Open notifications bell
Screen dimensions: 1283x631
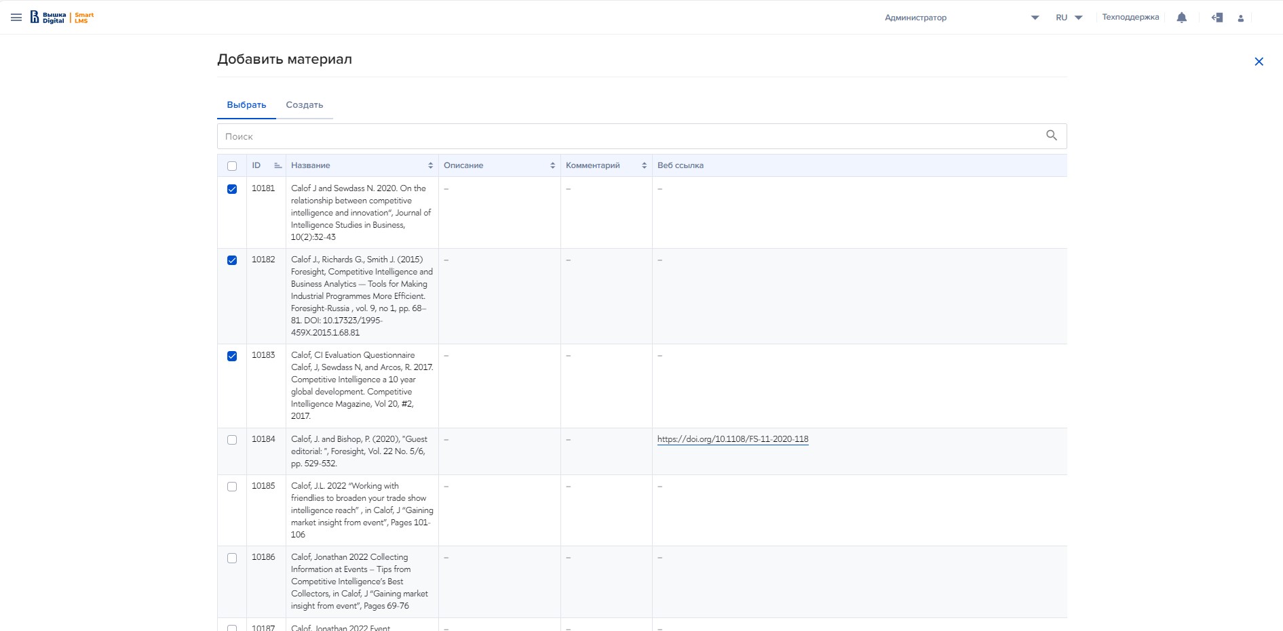(x=1181, y=18)
